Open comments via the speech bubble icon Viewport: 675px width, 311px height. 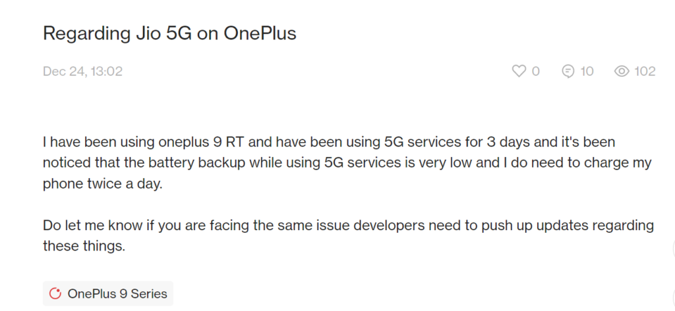(568, 71)
